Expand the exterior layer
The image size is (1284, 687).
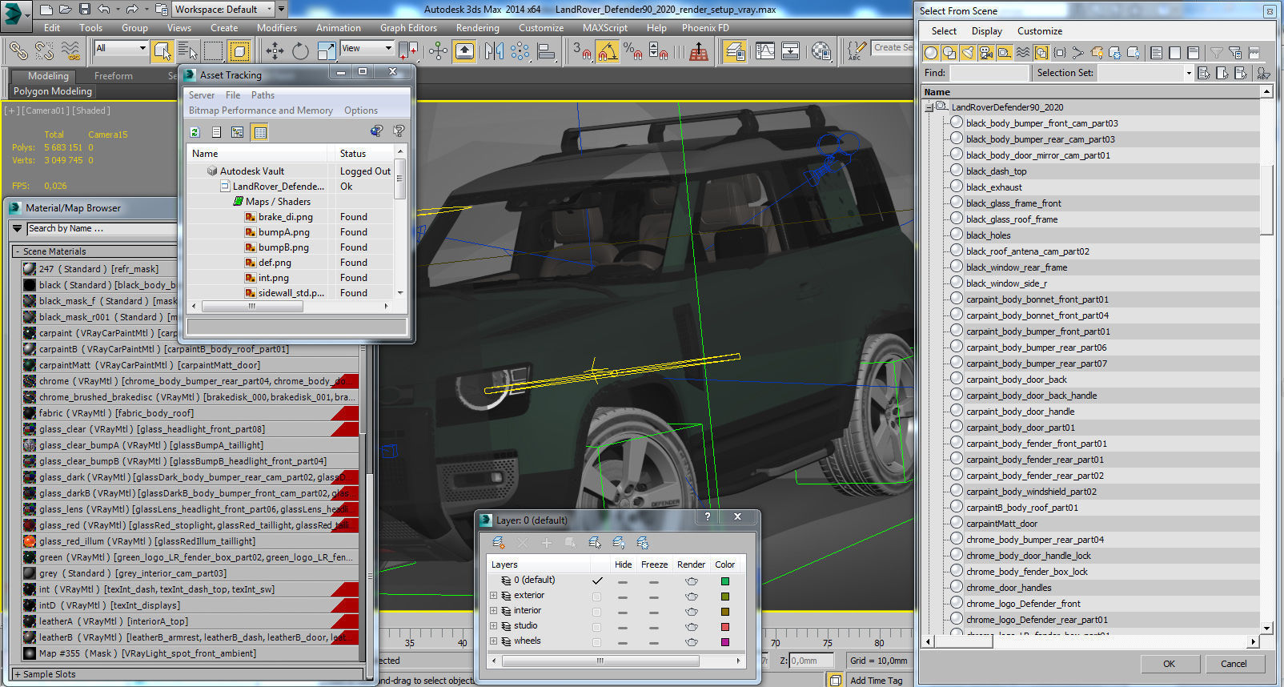pos(493,596)
